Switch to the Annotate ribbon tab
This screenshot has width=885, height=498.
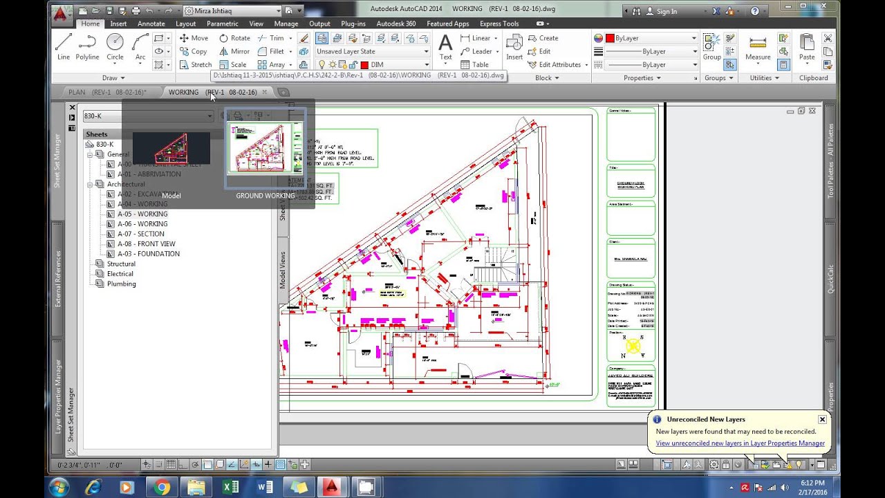point(151,24)
